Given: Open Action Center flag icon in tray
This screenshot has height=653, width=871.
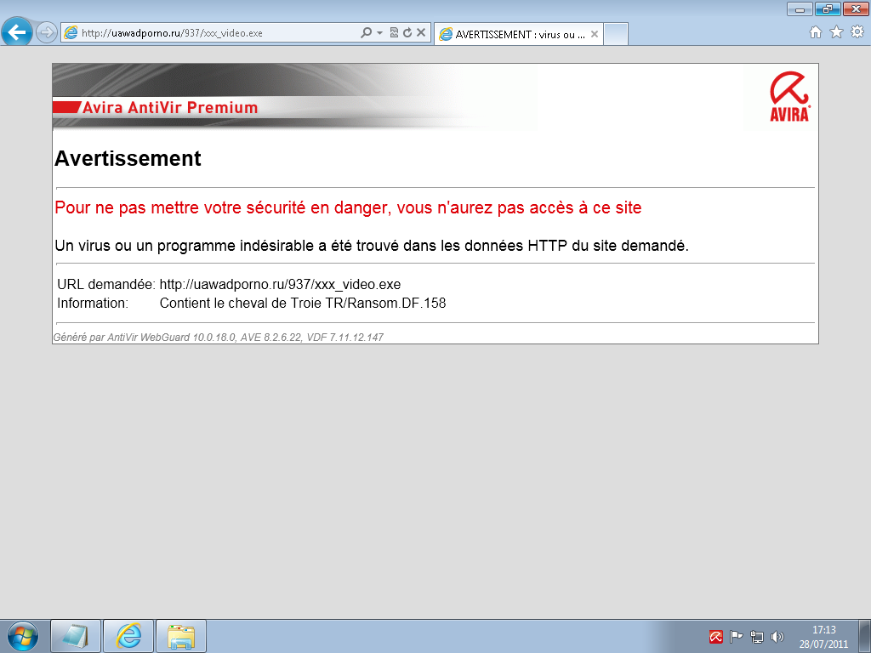Looking at the screenshot, I should click(x=736, y=636).
